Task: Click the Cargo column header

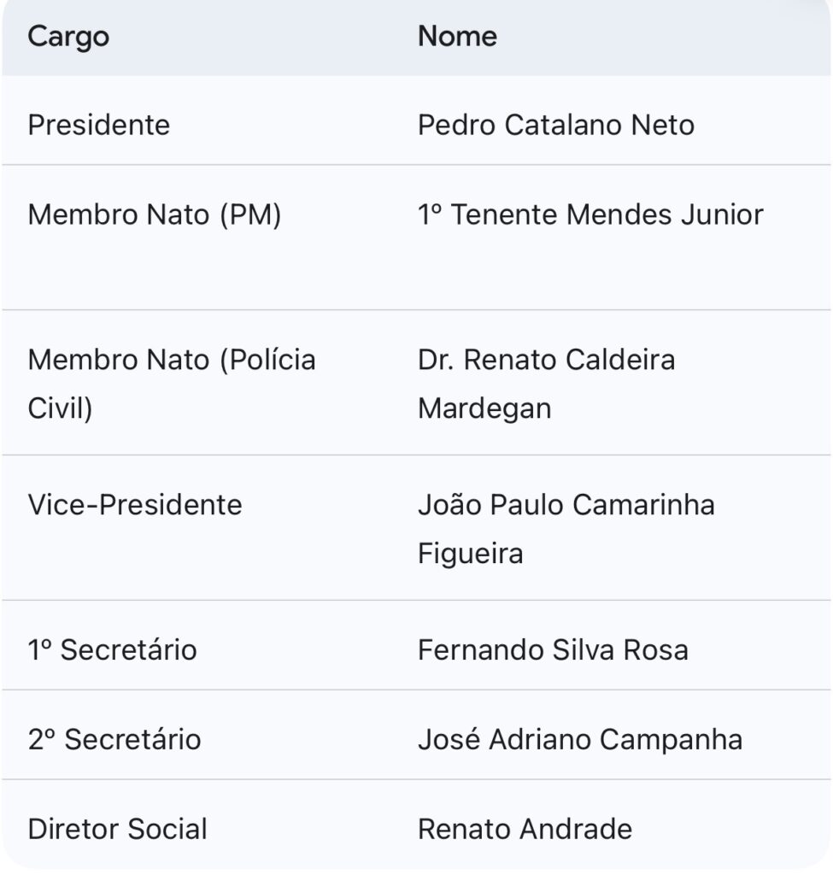Action: point(68,37)
